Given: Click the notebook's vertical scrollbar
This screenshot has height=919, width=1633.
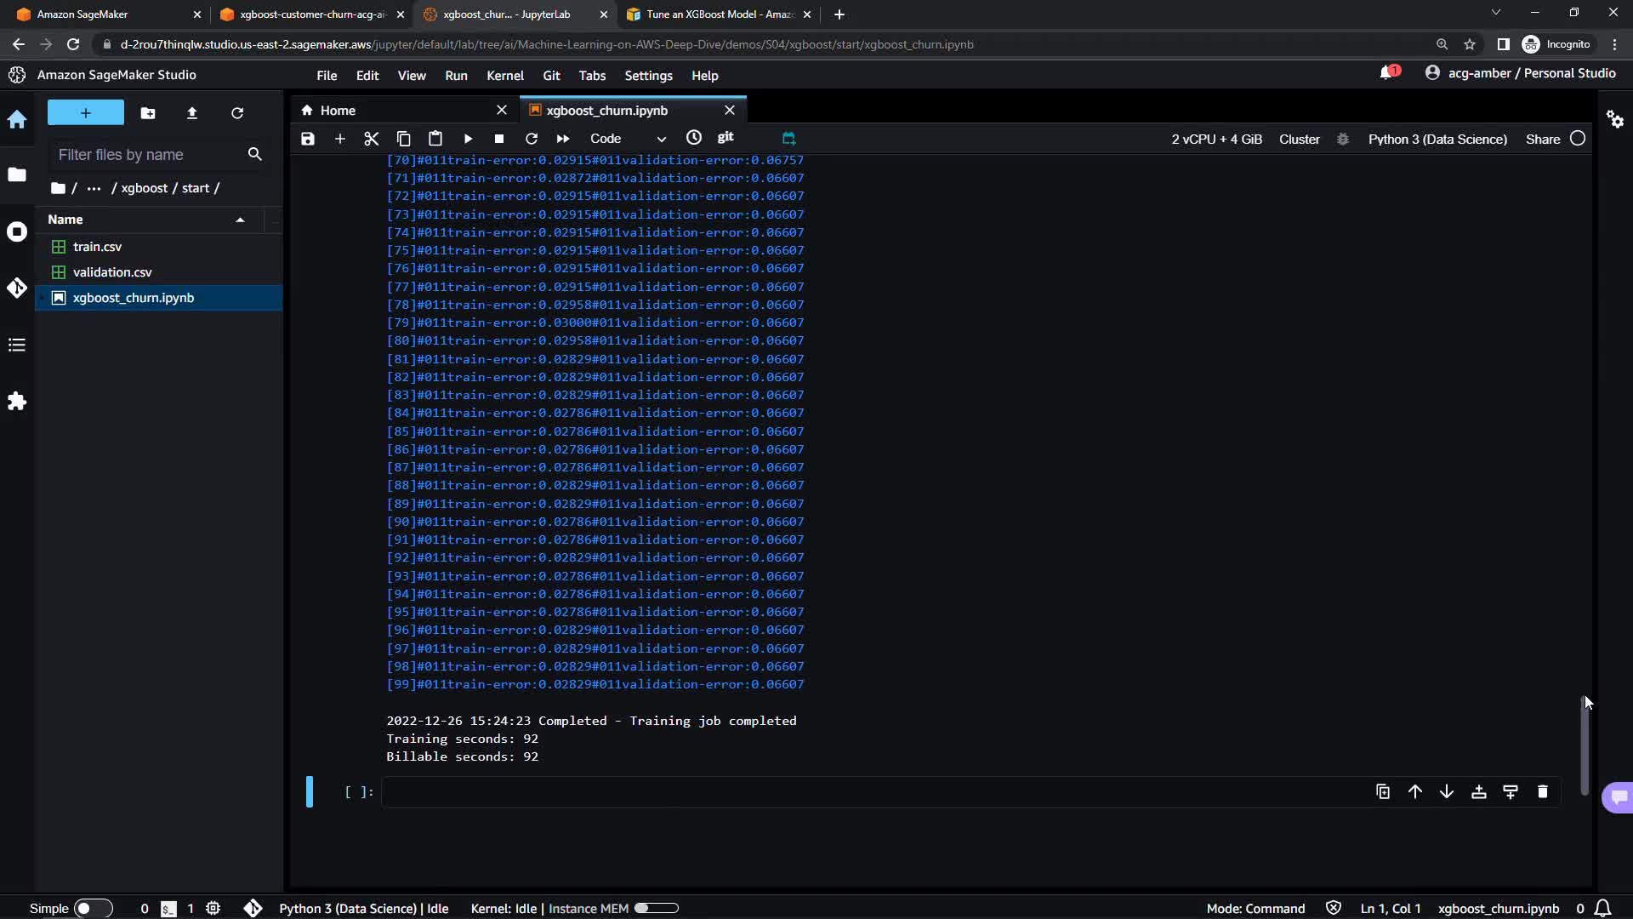Looking at the screenshot, I should tap(1585, 745).
